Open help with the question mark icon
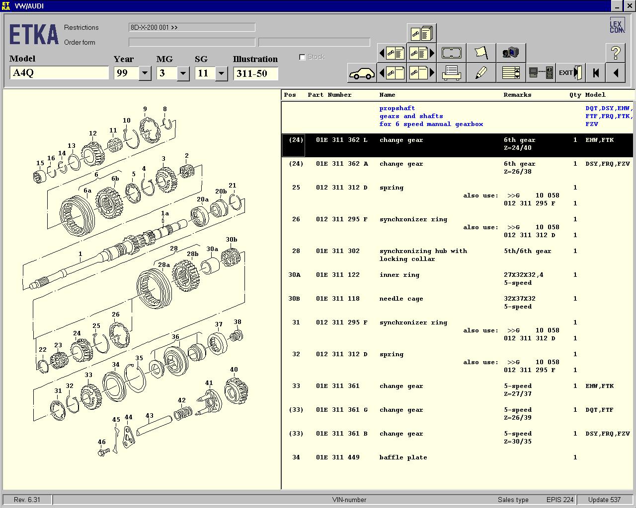This screenshot has height=508, width=636. pos(616,53)
